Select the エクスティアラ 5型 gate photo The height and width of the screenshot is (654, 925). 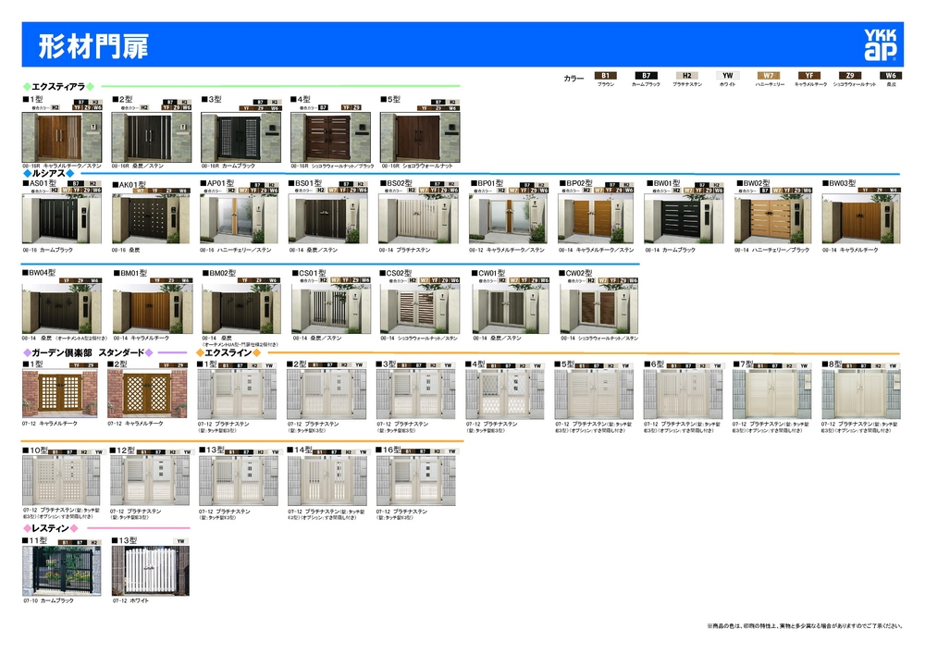pyautogui.click(x=420, y=138)
